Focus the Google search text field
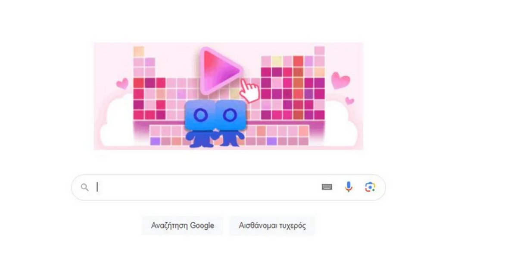 click(x=207, y=187)
